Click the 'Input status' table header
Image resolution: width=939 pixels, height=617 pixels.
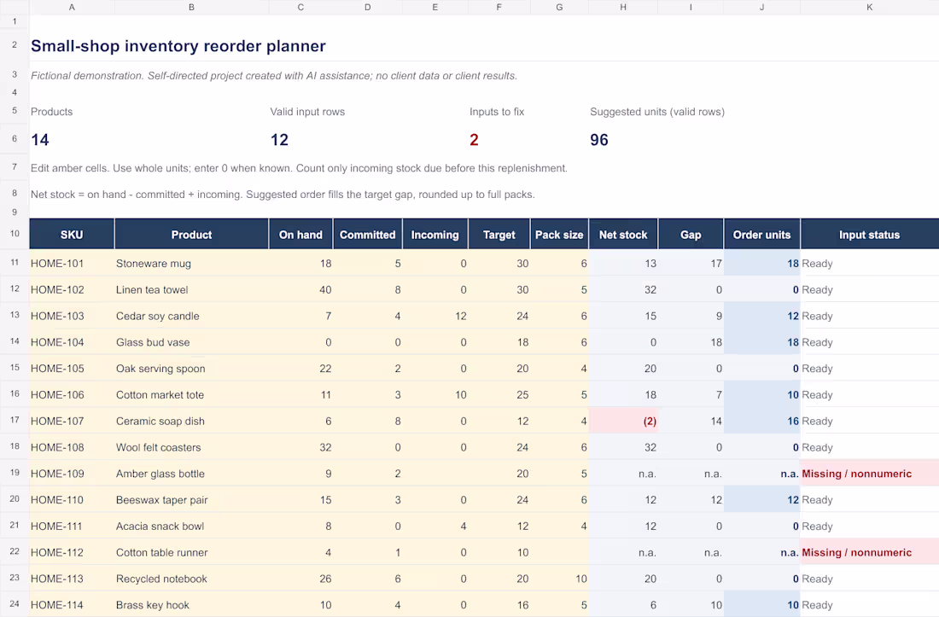pyautogui.click(x=870, y=235)
